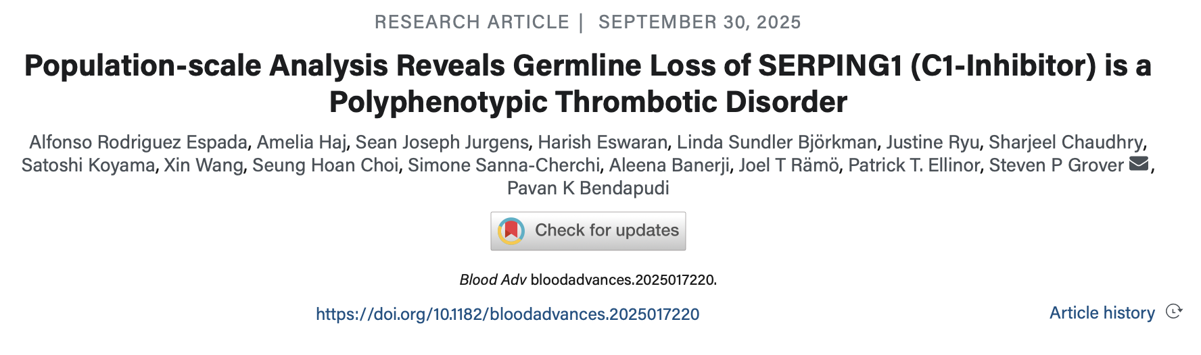Click the Crossmark bookmark icon
The image size is (1201, 355).
tap(511, 231)
